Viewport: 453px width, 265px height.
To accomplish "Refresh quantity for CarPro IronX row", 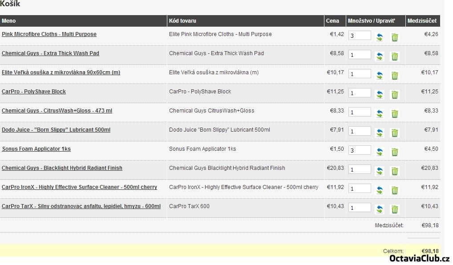I will [x=380, y=190].
